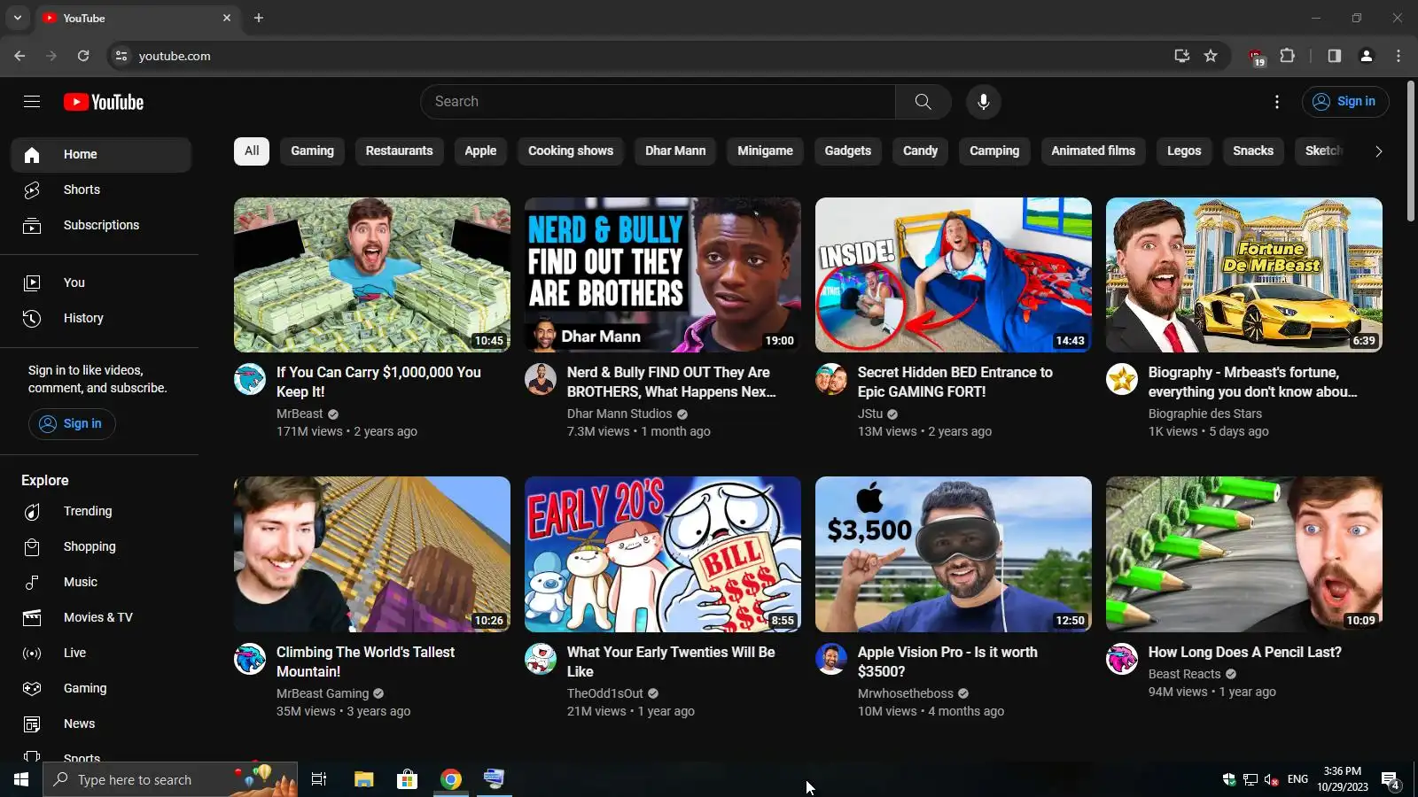
Task: Click the Biographie des Stars channel link
Action: (x=1205, y=414)
